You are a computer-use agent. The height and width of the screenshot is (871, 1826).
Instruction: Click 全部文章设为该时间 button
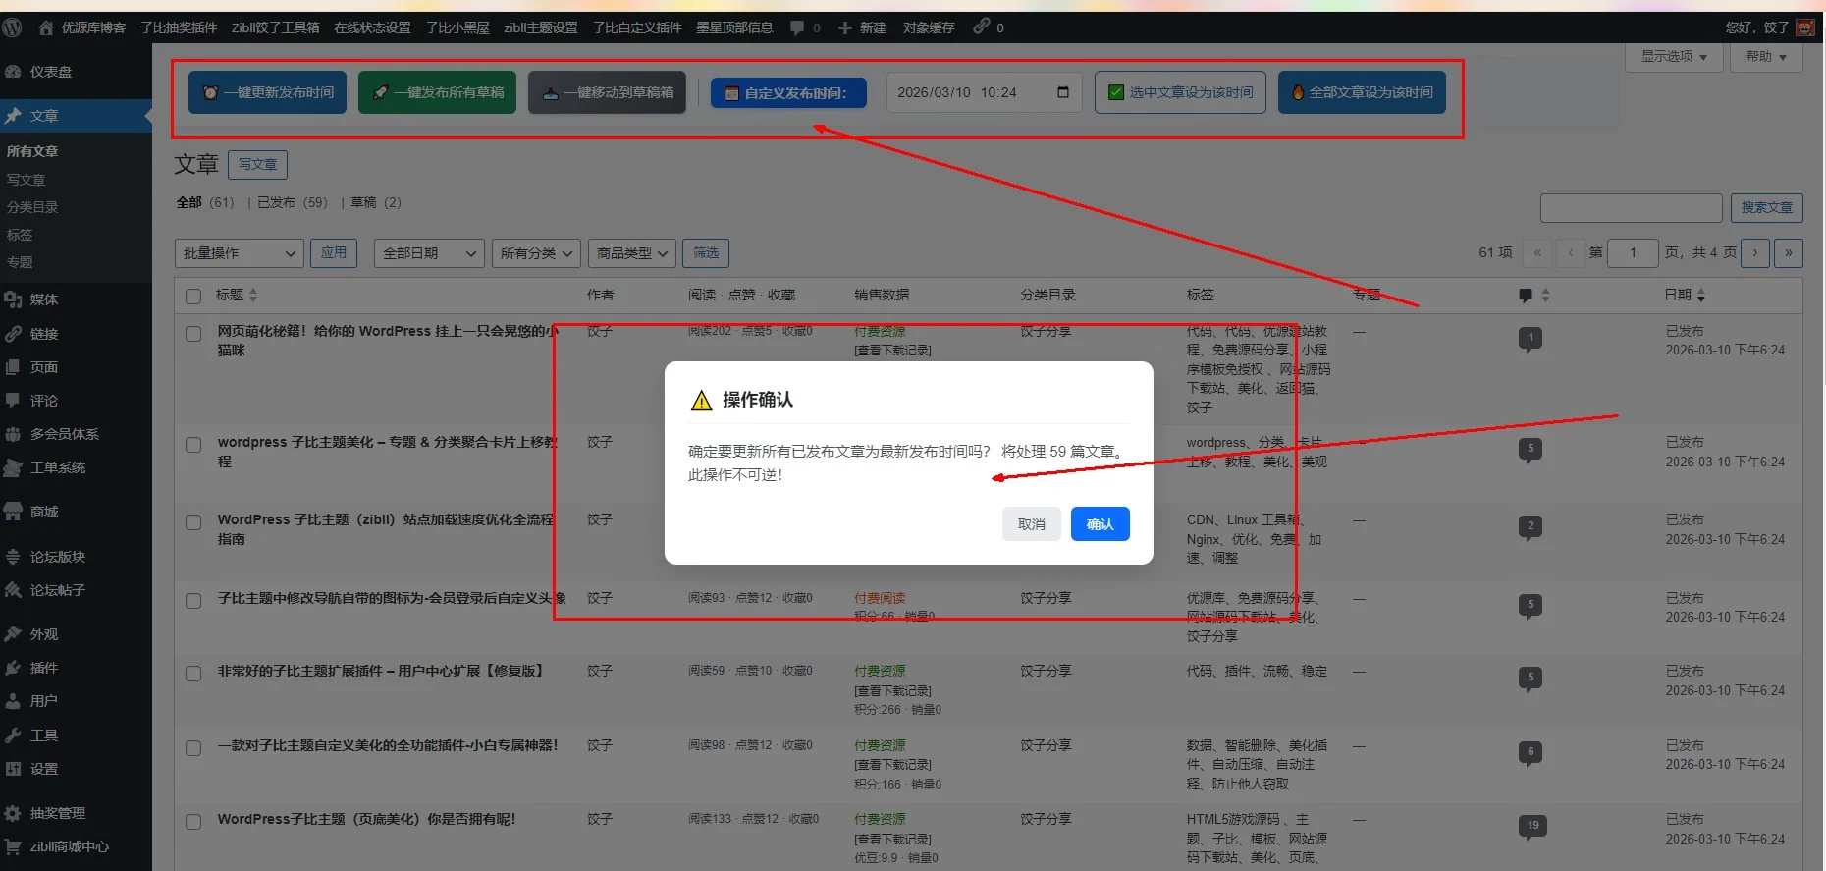pyautogui.click(x=1362, y=92)
